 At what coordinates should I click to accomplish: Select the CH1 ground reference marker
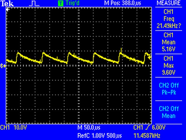pyautogui.click(x=3, y=66)
